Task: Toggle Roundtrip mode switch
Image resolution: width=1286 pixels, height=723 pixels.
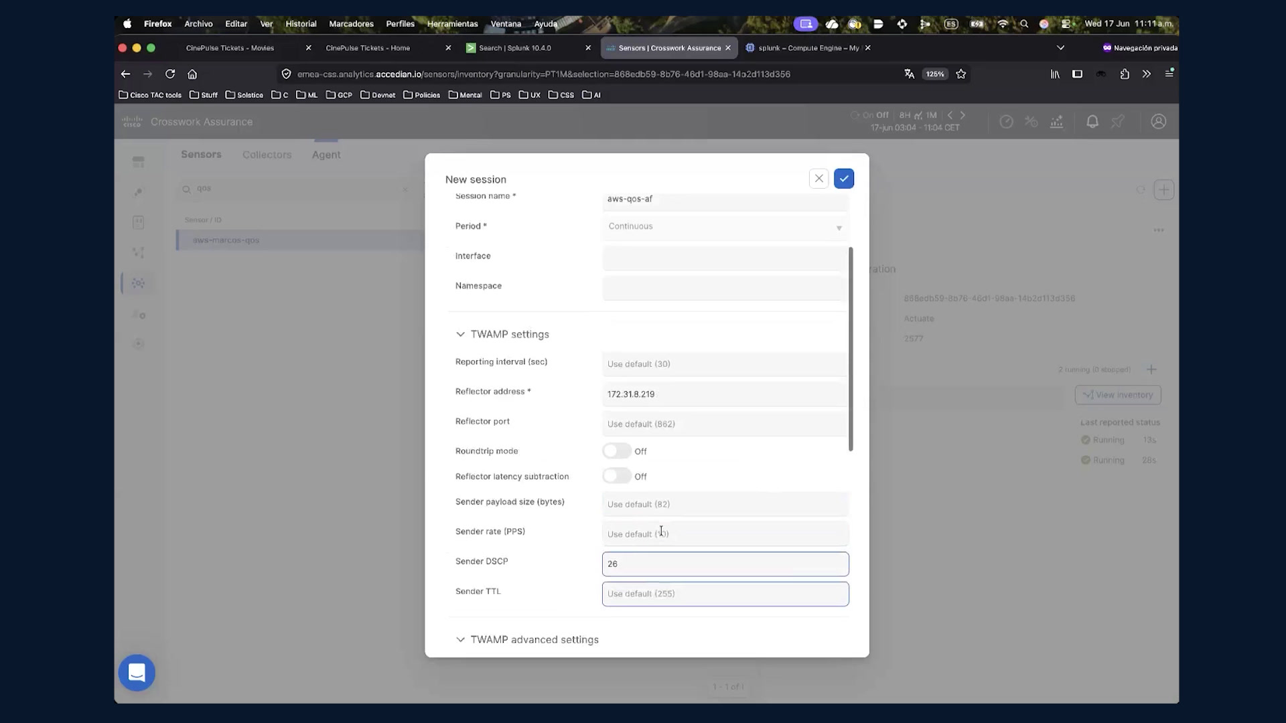Action: 616,451
